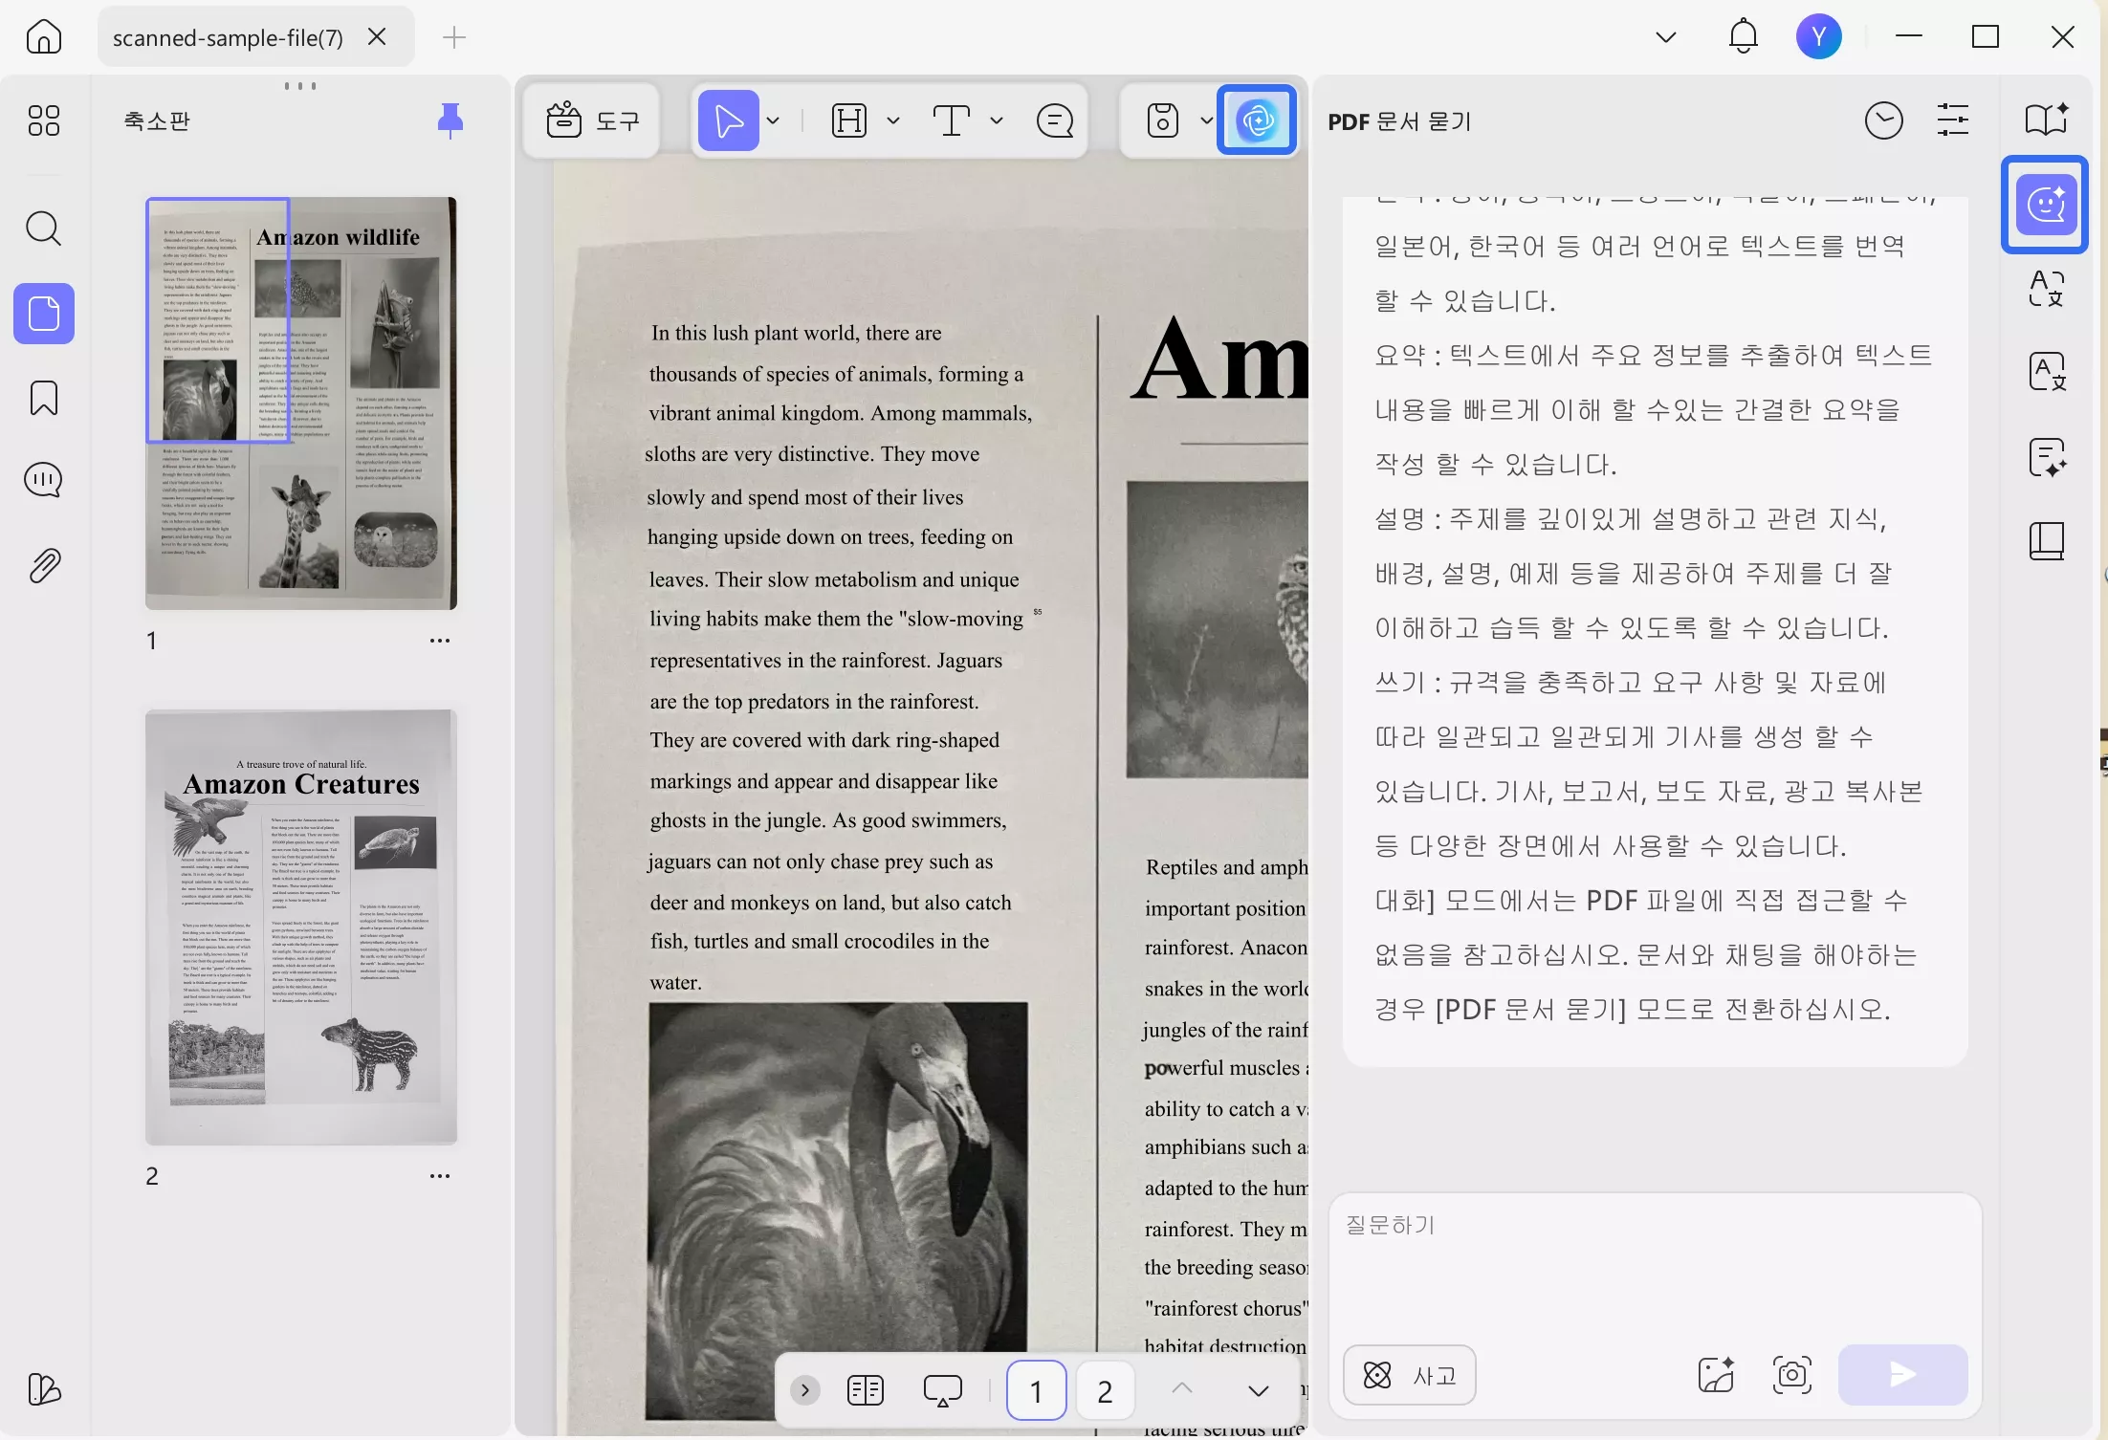Screen dimensions: 2108x1440
Task: Start slideshow presentation mode
Action: (x=942, y=1390)
